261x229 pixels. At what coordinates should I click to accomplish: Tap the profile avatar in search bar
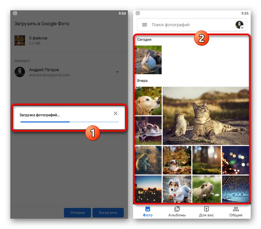240,25
